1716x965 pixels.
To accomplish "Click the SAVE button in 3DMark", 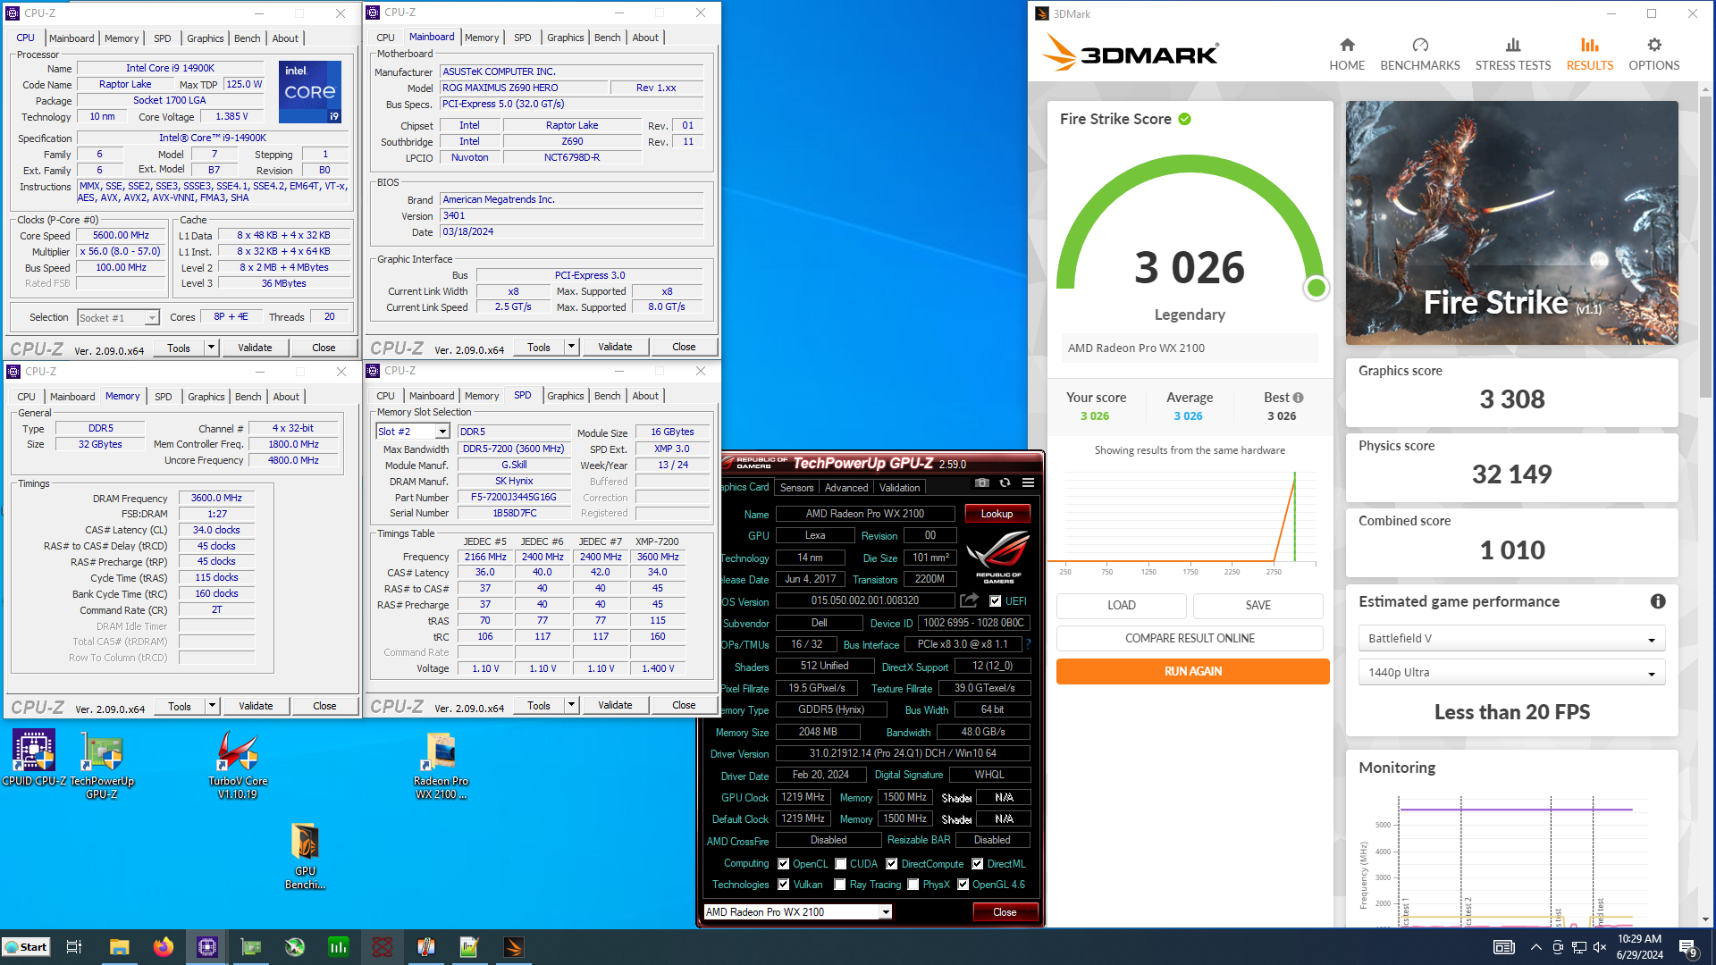I will [1258, 605].
